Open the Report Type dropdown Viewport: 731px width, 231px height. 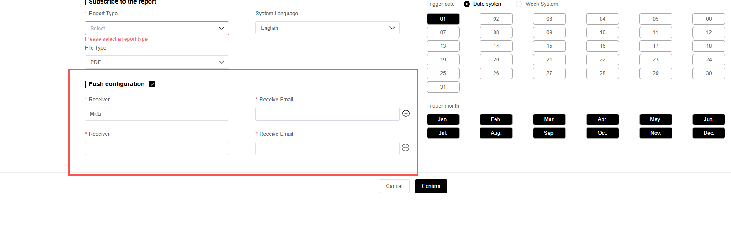(x=157, y=28)
